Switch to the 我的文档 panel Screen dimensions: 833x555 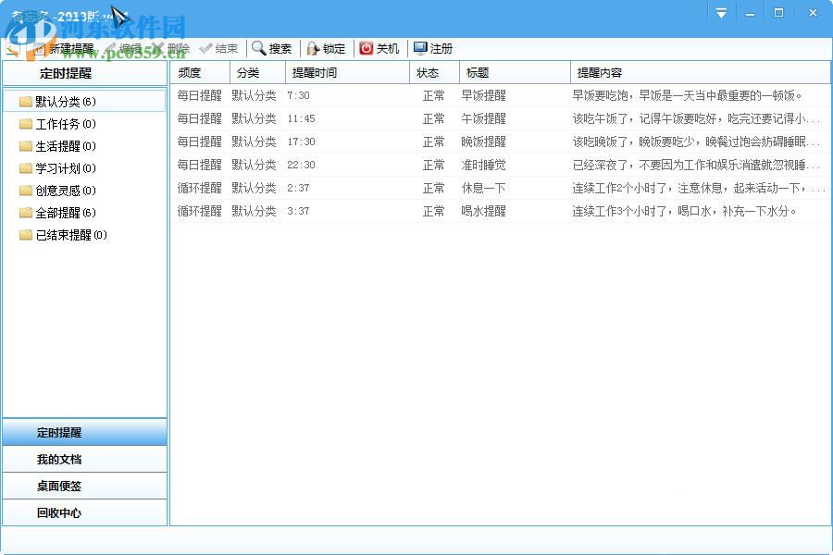[x=85, y=460]
